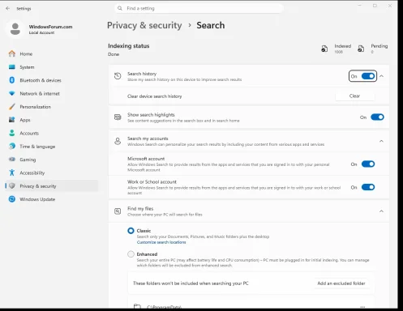The height and width of the screenshot is (311, 403).
Task: Click the Local Account label
Action: [x=41, y=32]
